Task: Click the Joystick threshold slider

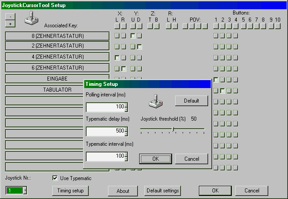Action: pos(173,129)
